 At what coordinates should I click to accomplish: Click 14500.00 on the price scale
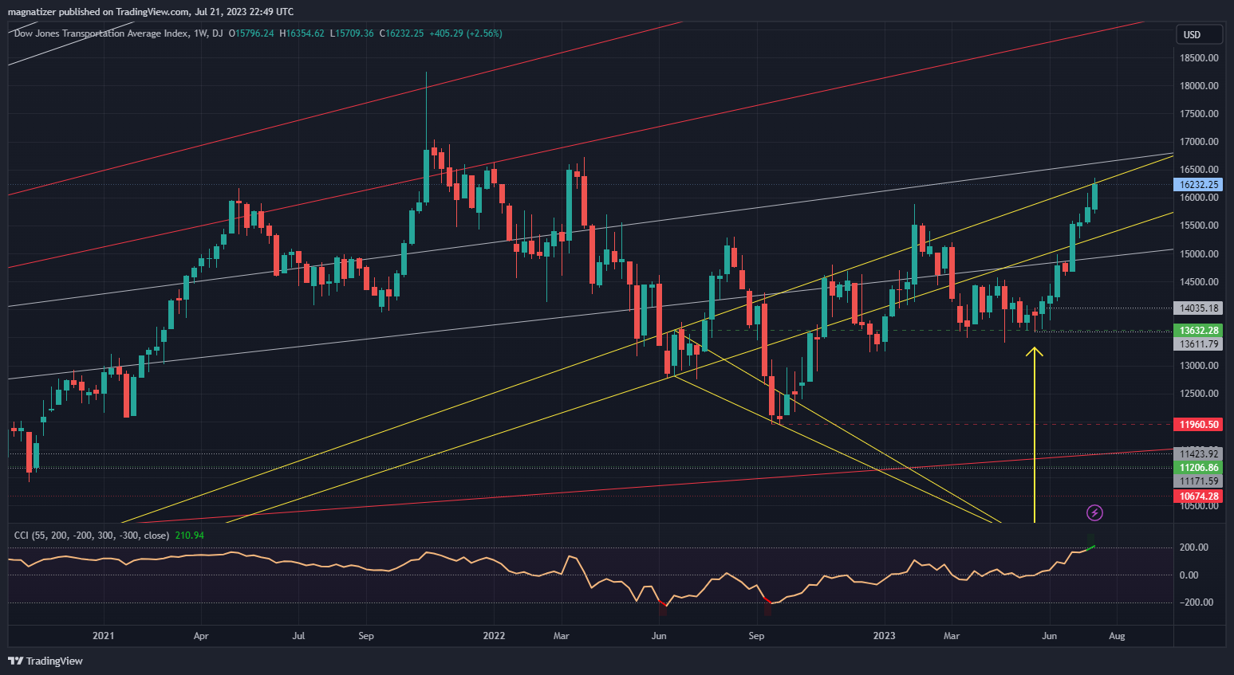point(1199,282)
